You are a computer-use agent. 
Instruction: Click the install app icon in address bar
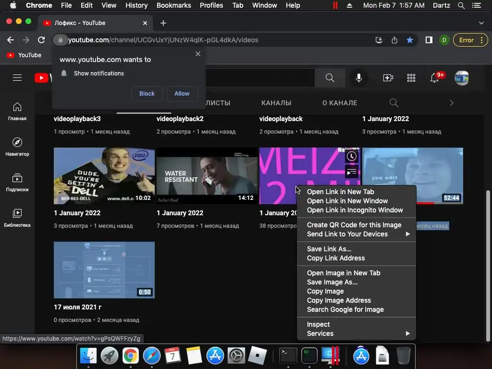pos(379,40)
